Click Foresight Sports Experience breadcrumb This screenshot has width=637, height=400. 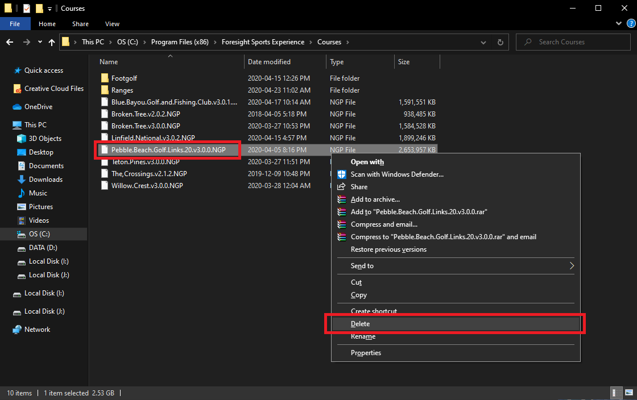[x=263, y=42]
